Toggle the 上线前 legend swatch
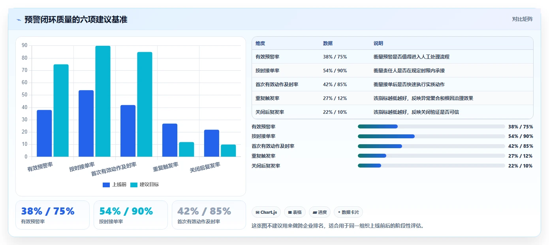 [106, 185]
